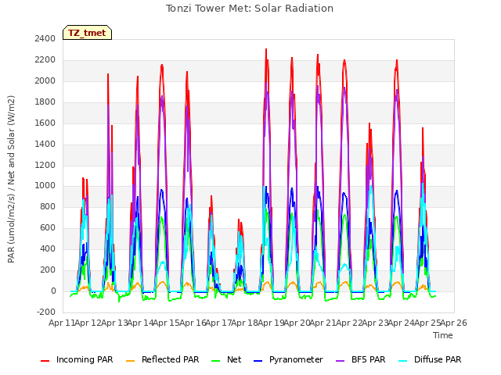Select the Diffuse PAR legend label
Viewport: 501px width, 375px height.
(438, 359)
